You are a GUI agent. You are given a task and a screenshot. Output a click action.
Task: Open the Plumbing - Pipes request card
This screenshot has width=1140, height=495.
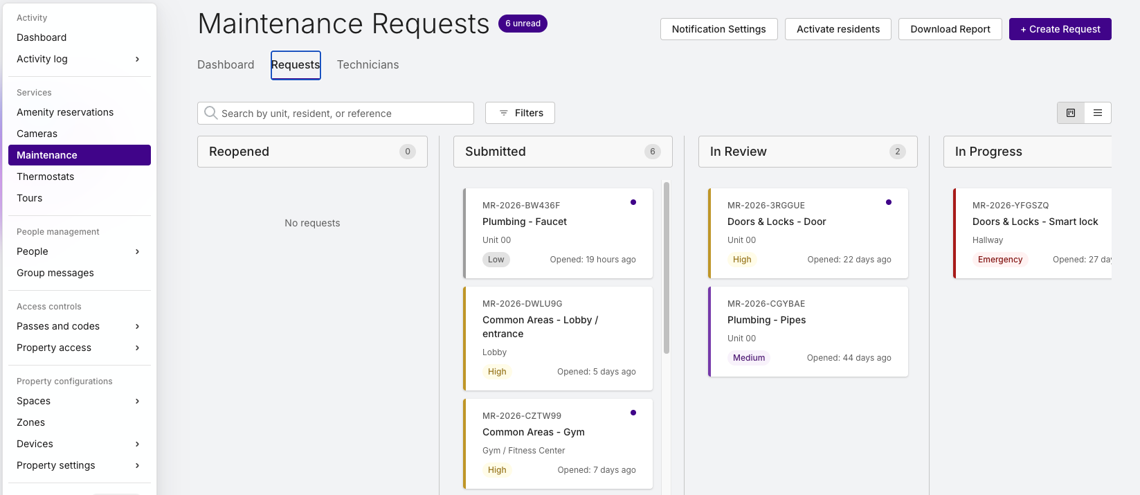808,332
